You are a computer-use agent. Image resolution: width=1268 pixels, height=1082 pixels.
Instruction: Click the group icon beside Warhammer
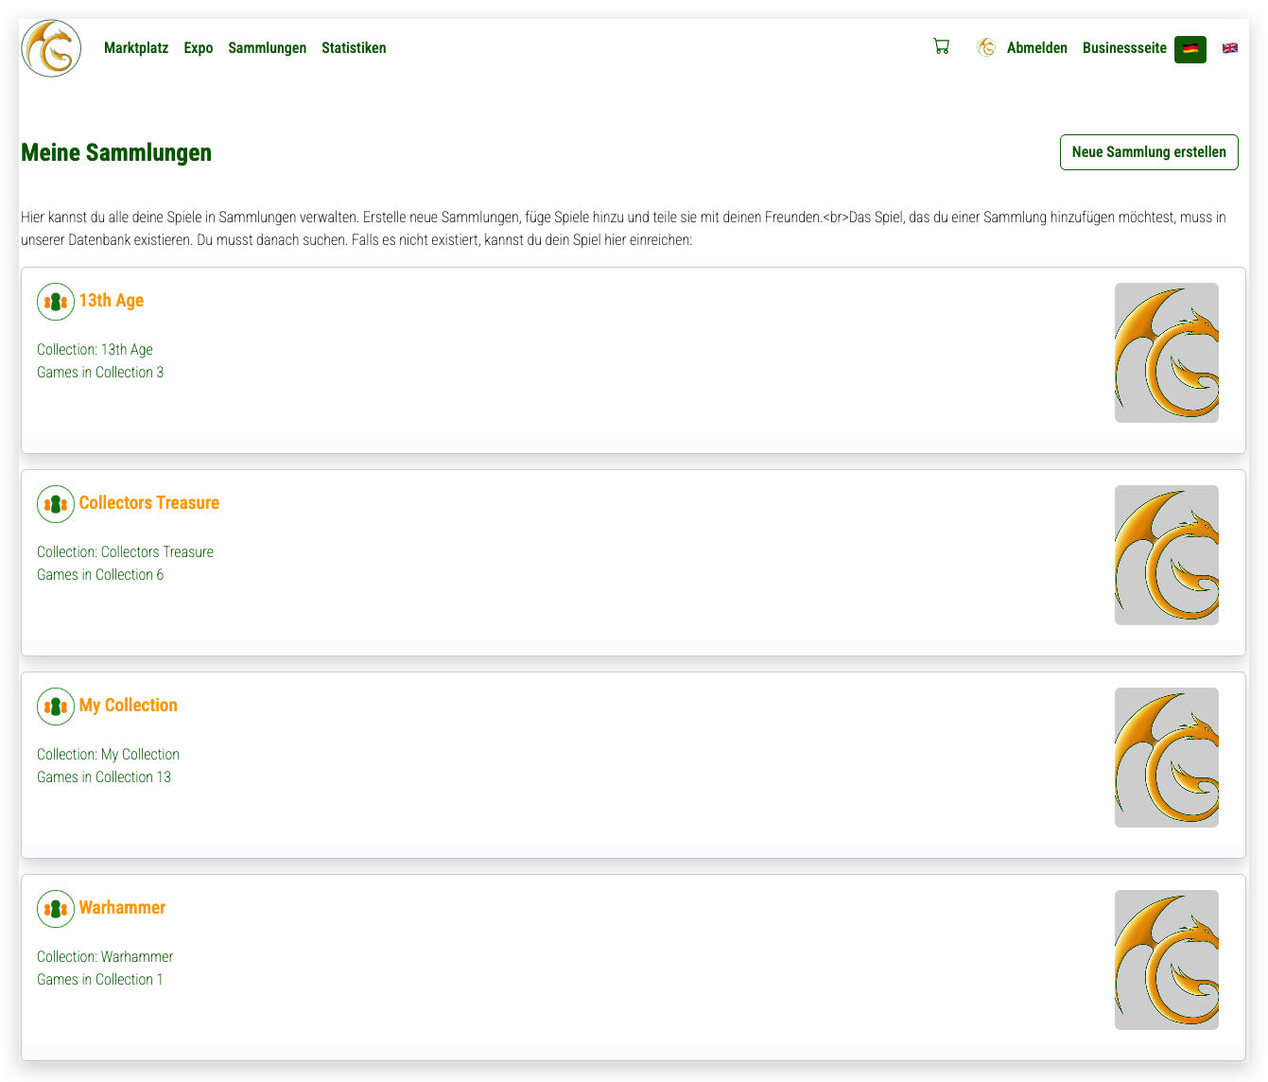(56, 909)
